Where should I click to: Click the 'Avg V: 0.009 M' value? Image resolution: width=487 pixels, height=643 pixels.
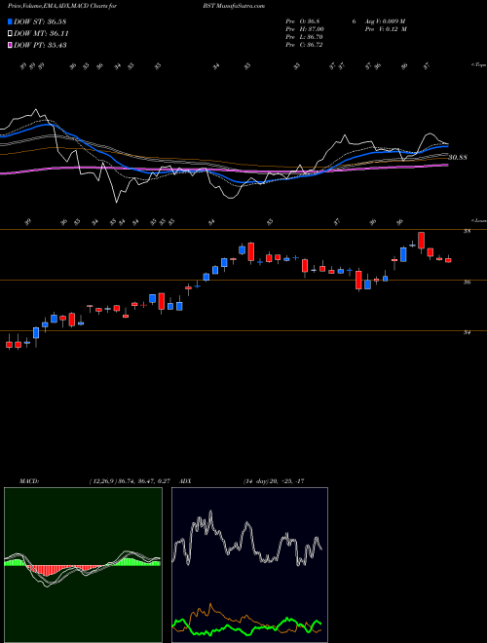point(385,21)
